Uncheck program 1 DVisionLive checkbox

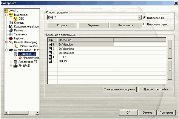(50, 44)
